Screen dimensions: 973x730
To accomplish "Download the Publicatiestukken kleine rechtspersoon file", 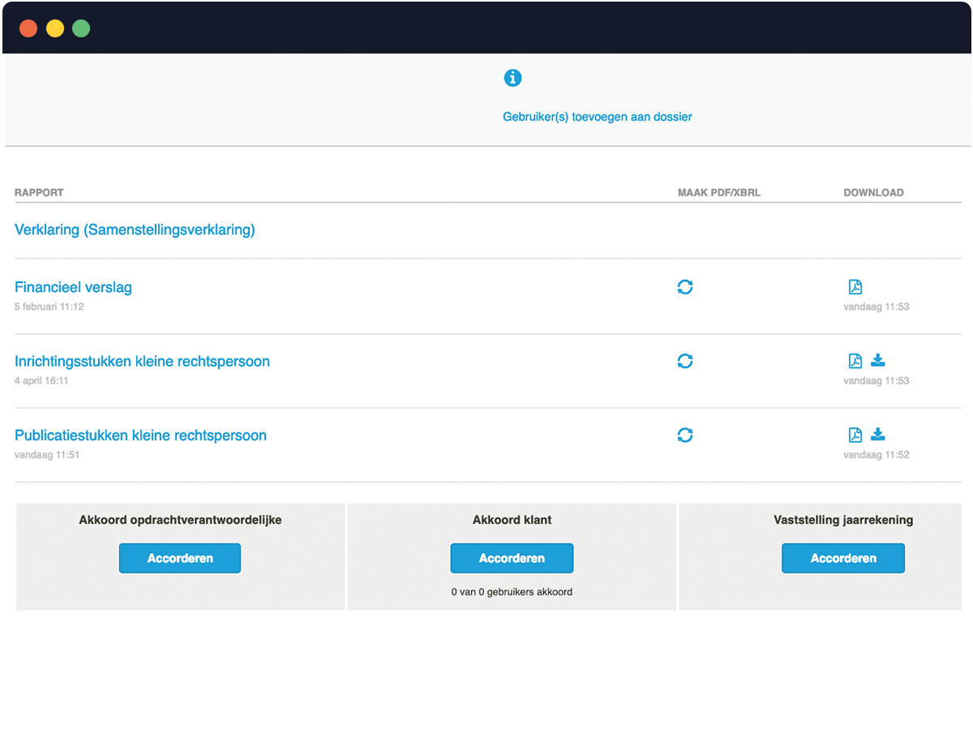I will (x=877, y=436).
